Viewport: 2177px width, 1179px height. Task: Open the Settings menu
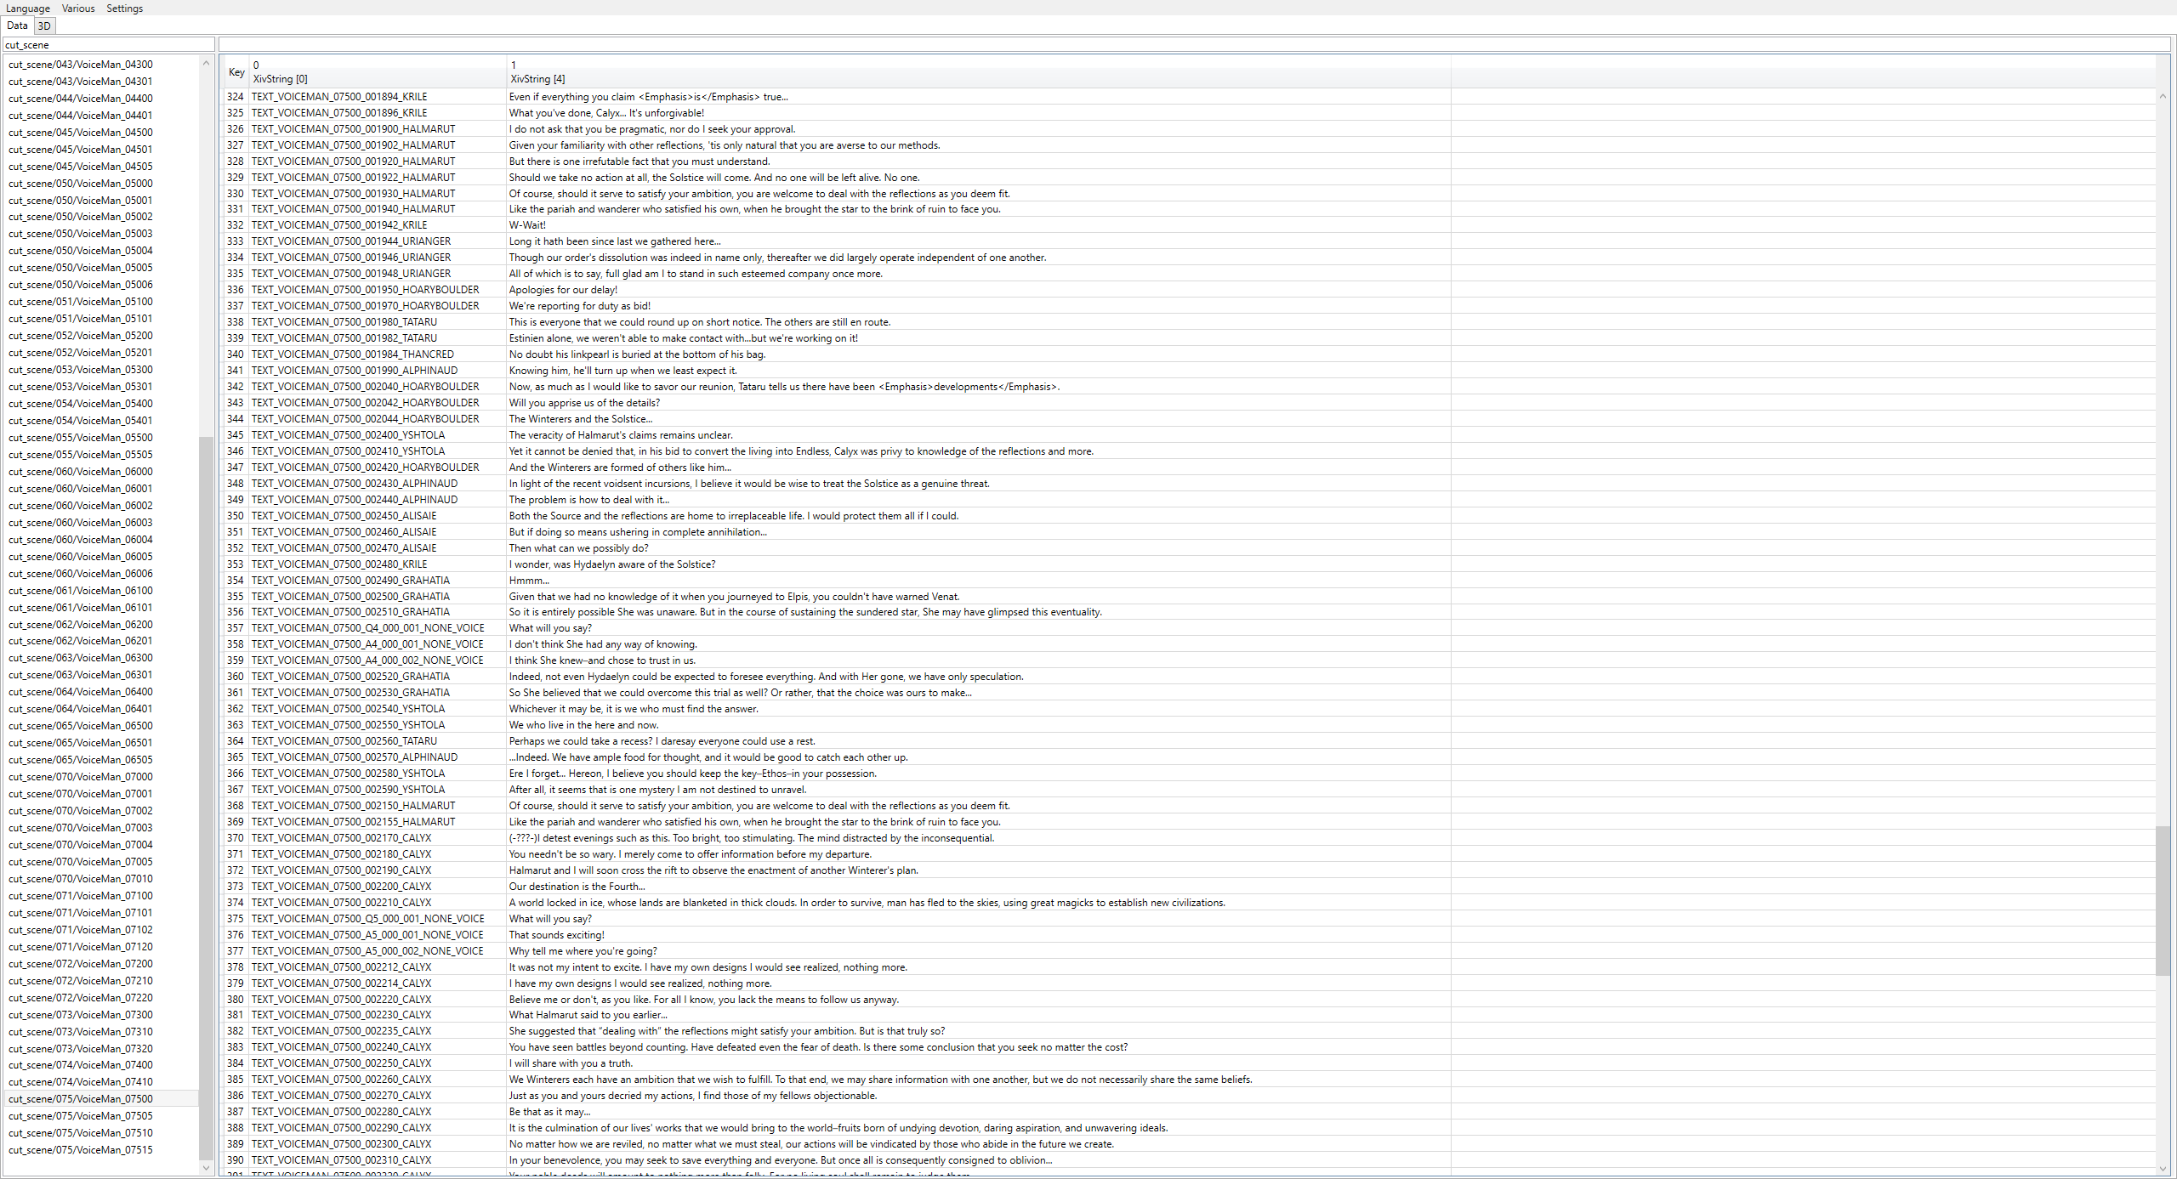(x=124, y=9)
